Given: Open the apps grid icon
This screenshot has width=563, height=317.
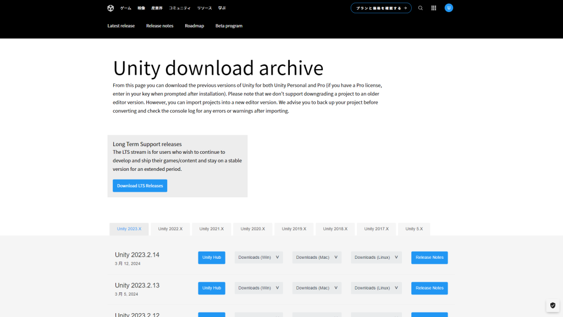Looking at the screenshot, I should coord(434,8).
